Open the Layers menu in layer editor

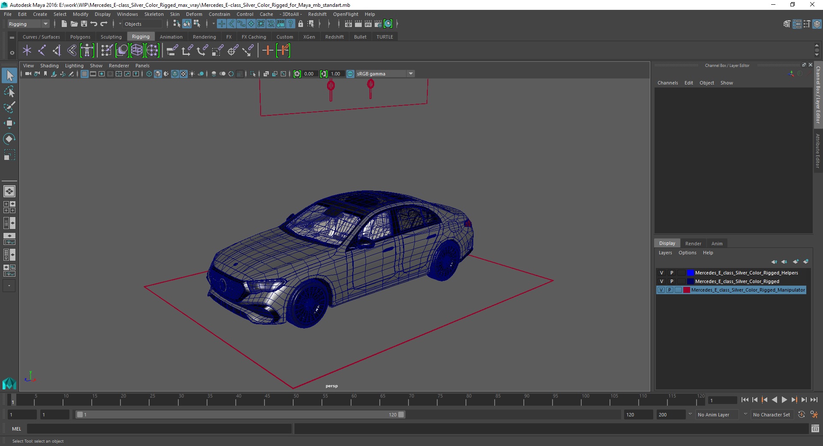[x=665, y=253]
